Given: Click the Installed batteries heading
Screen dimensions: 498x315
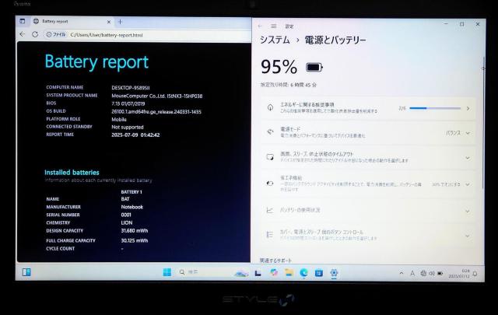Looking at the screenshot, I should point(72,173).
